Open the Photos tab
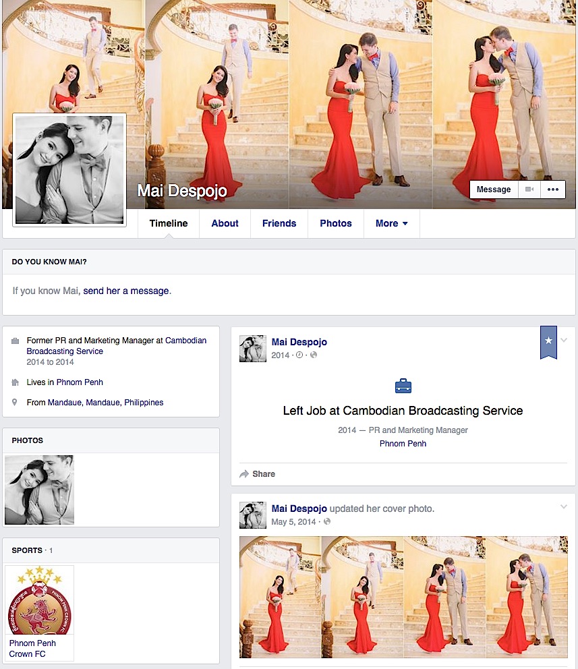The height and width of the screenshot is (669, 578). click(336, 223)
